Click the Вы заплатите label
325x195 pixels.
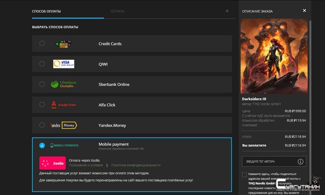click(254, 145)
